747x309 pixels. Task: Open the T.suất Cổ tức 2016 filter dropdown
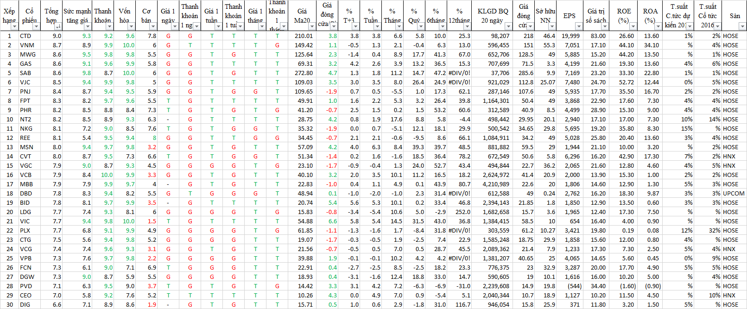718,26
